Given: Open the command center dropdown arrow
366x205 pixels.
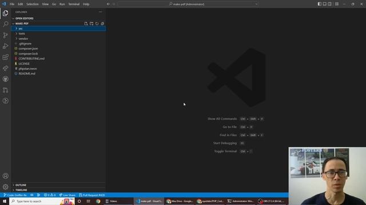Looking at the screenshot, I should 256,4.
